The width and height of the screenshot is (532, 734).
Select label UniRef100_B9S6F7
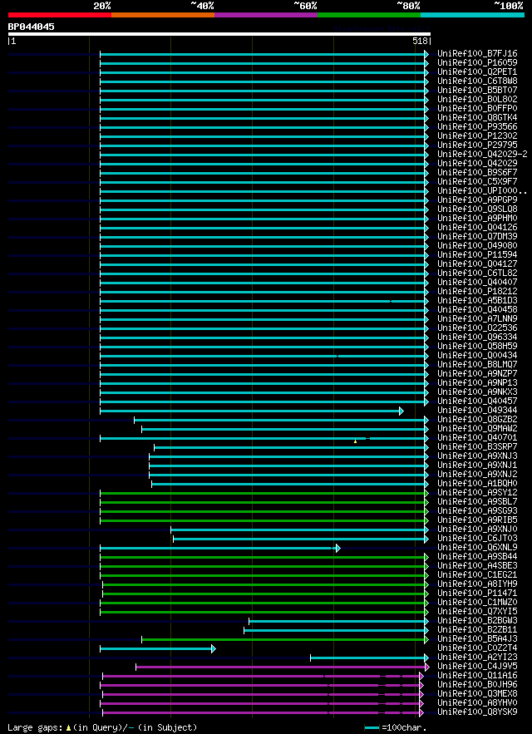(477, 172)
